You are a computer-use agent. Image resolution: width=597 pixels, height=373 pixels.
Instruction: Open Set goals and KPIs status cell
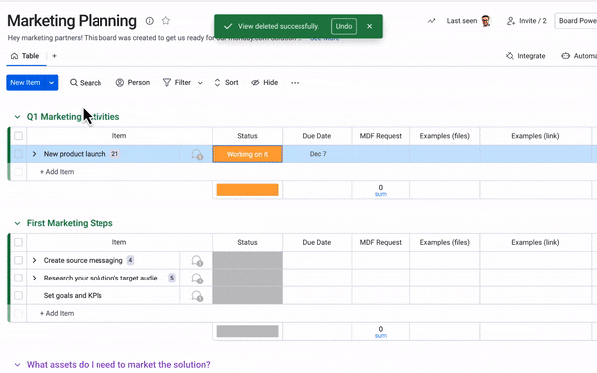point(247,295)
